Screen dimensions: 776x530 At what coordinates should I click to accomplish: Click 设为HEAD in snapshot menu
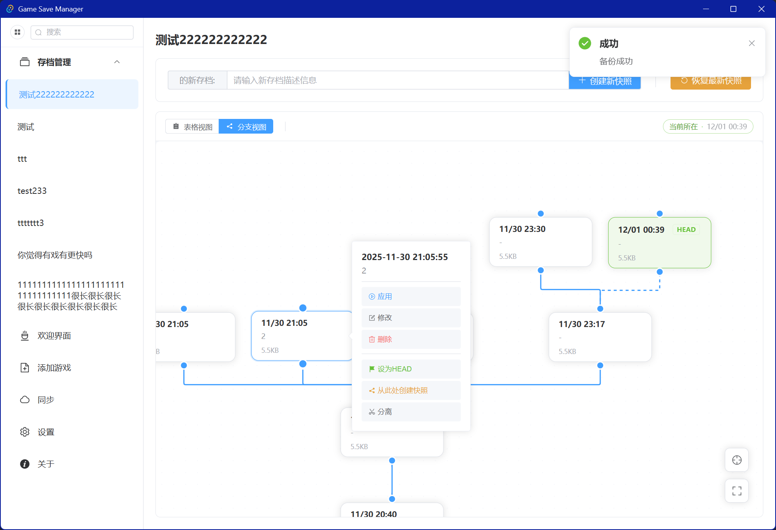pyautogui.click(x=411, y=369)
